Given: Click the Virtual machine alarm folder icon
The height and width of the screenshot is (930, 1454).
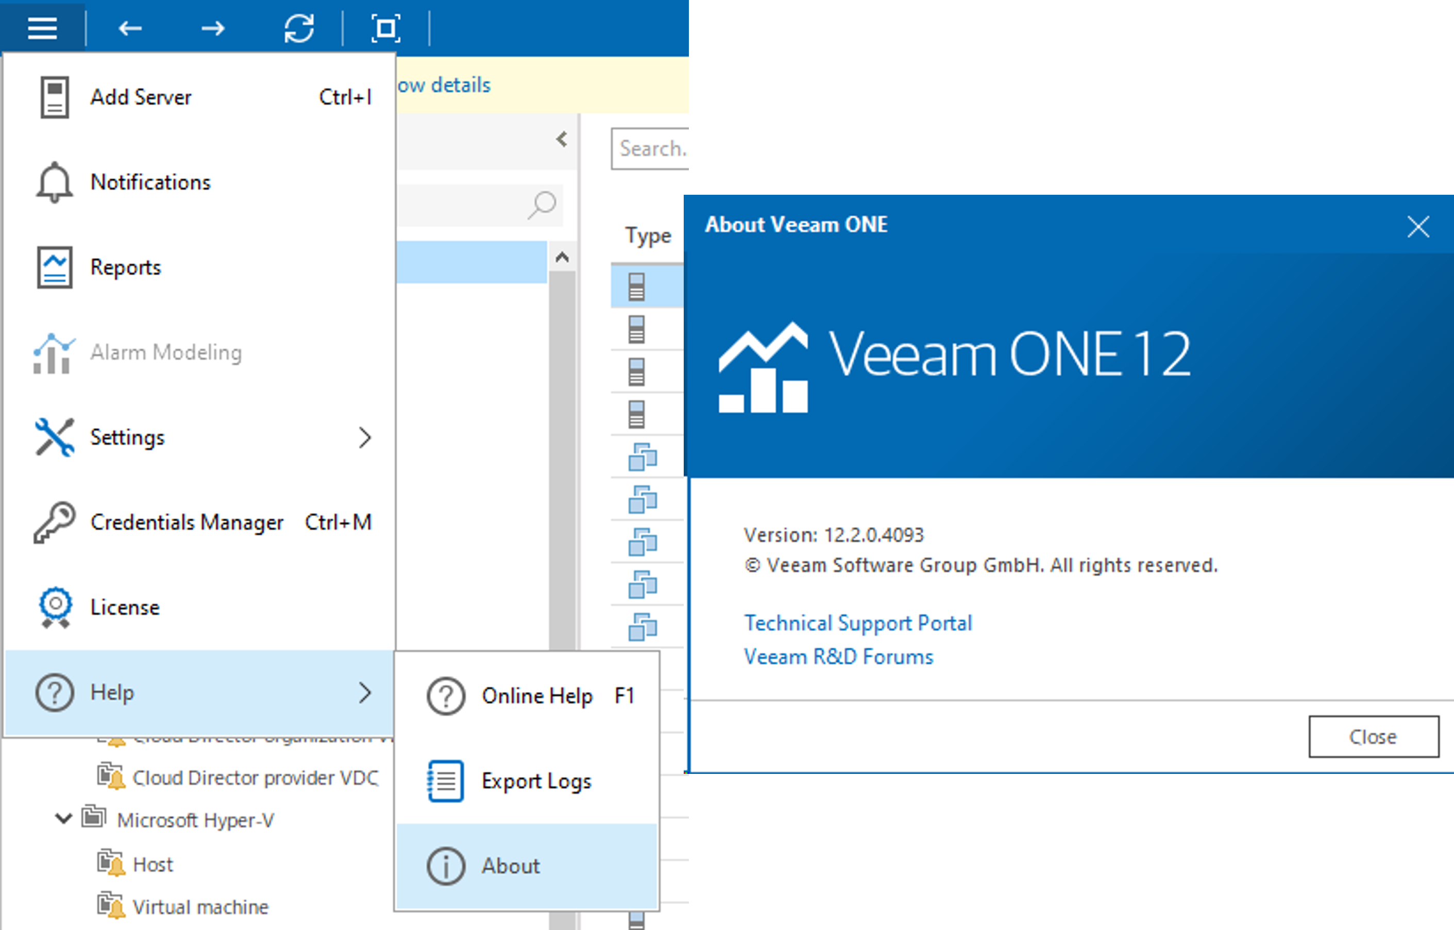Looking at the screenshot, I should tap(111, 905).
